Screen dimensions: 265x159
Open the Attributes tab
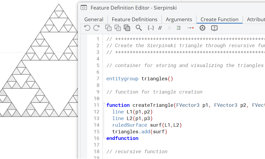(x=255, y=19)
